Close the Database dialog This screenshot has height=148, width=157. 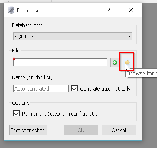click(x=131, y=10)
